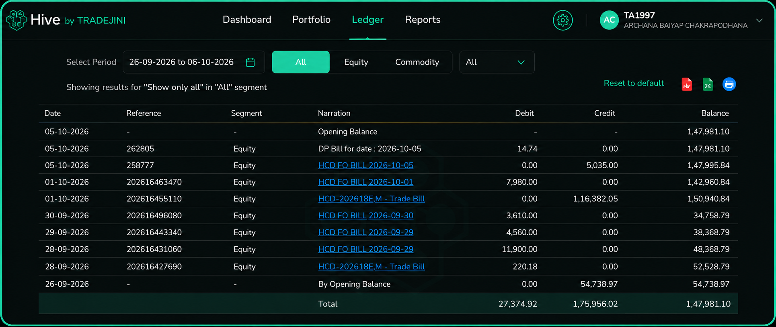Screen dimensions: 776x327
Task: Open HCD FO BILL 2026-10-05 link
Action: (365, 165)
